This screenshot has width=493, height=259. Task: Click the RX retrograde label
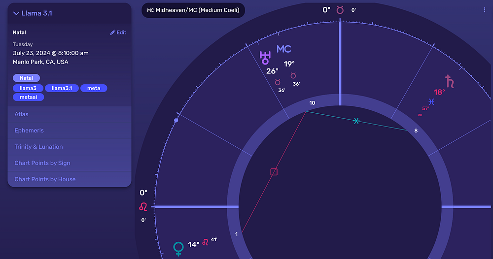[x=420, y=115]
